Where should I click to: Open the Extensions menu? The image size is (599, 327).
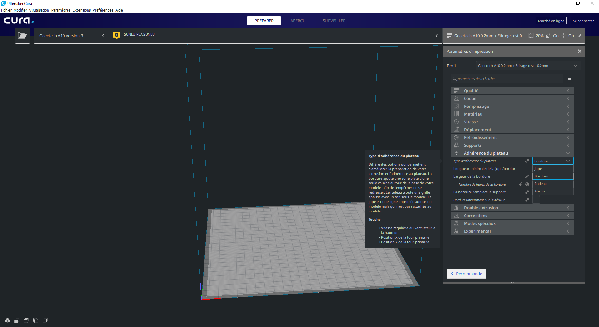coord(81,10)
